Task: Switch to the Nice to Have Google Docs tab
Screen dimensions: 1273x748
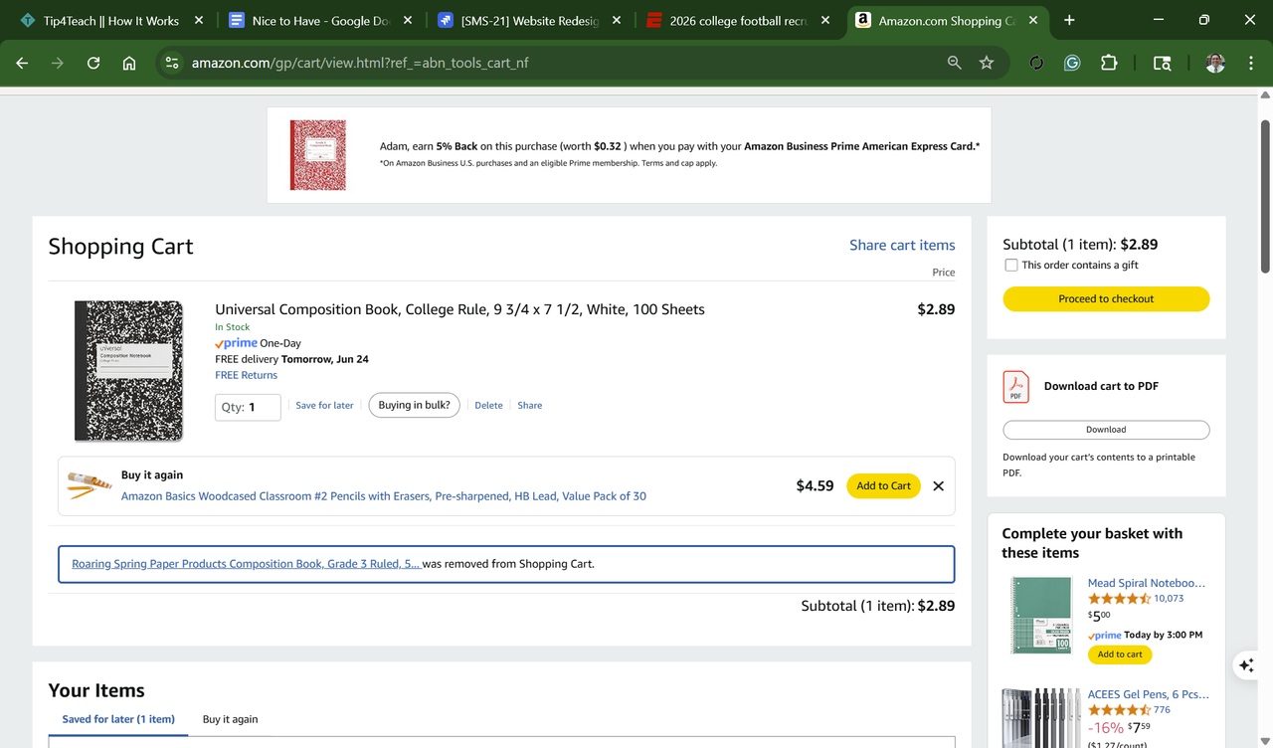Action: pyautogui.click(x=320, y=21)
